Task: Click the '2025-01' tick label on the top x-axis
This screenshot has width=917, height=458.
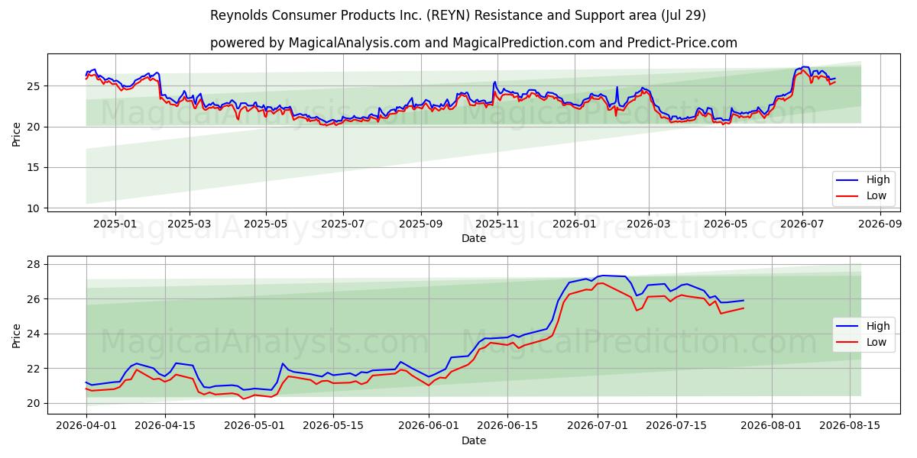Action: point(115,224)
